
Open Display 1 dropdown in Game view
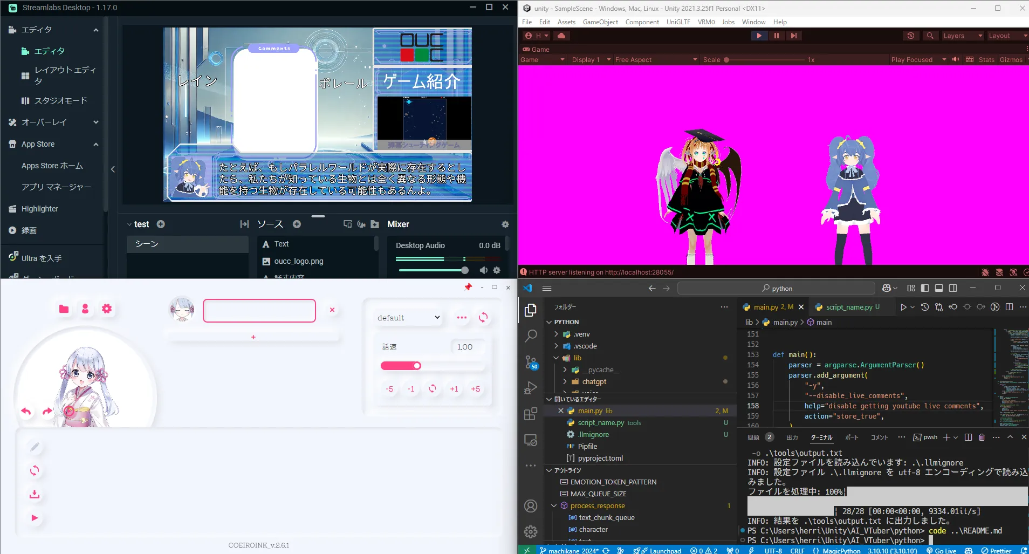point(591,59)
